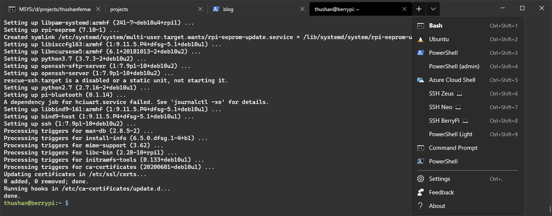Open the PowerShell (admin) profile

[x=454, y=67]
